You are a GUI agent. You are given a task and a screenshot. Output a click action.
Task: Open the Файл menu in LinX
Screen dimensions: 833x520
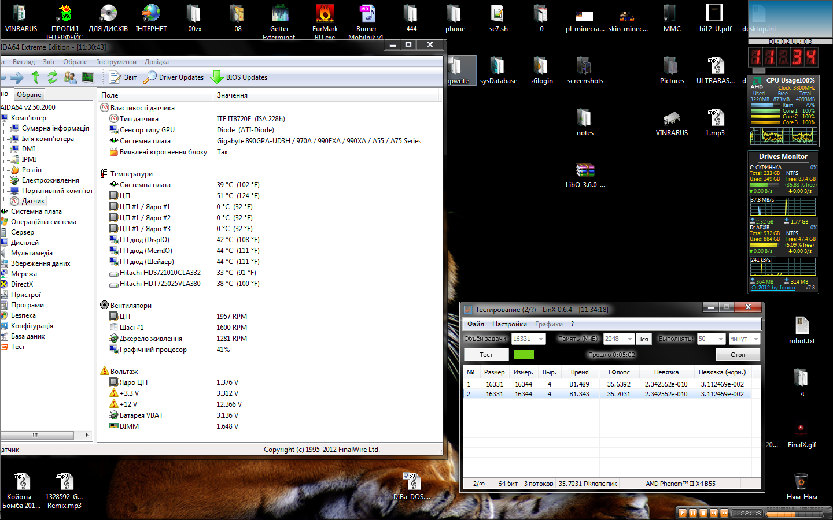point(476,324)
